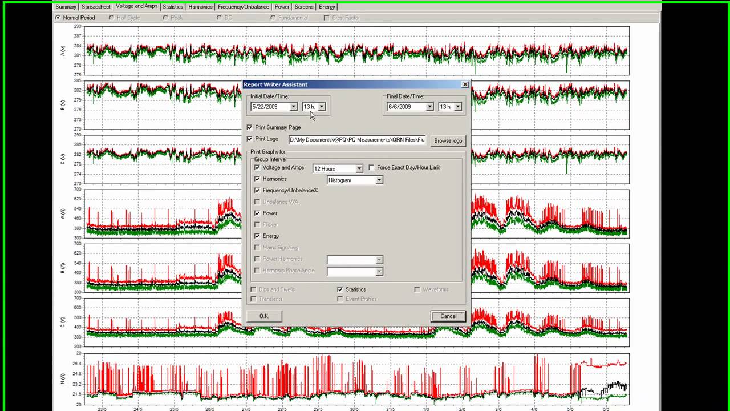Switch to the Harmonics tab
Screen dimensions: 730x411
200,7
